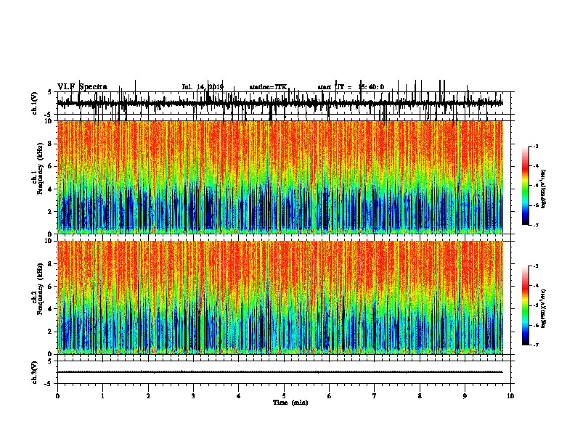
Task: Select the "ch.1(V)" axis label
Action: [35, 103]
